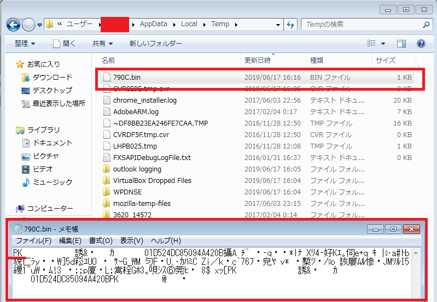The height and width of the screenshot is (302, 437).
Task: Open the address bar history dropdown
Action: click(278, 25)
